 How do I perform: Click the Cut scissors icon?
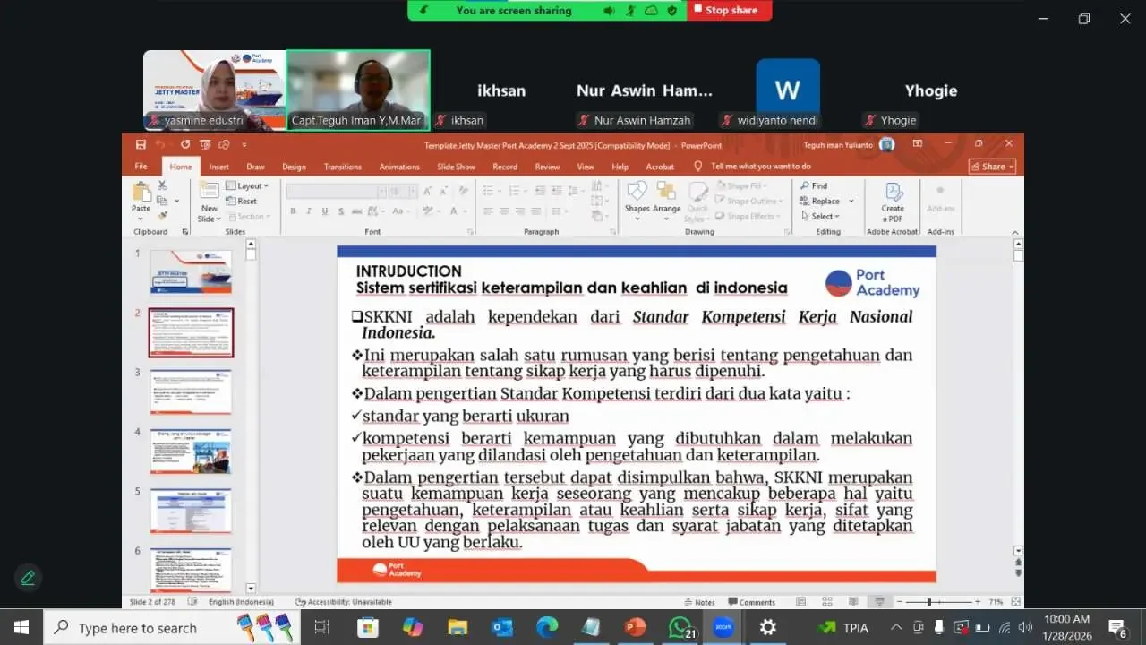(x=162, y=185)
